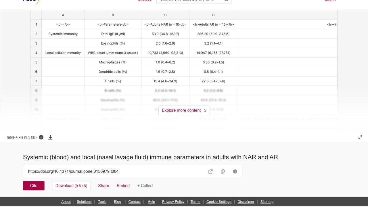
Task: Click the '22.3 (5.4–37.6)' cell
Action: [213, 81]
